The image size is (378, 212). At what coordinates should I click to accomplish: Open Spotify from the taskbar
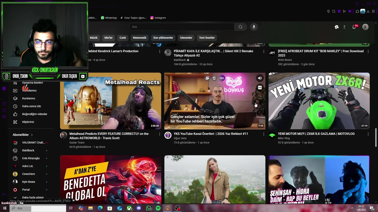pyautogui.click(x=158, y=208)
